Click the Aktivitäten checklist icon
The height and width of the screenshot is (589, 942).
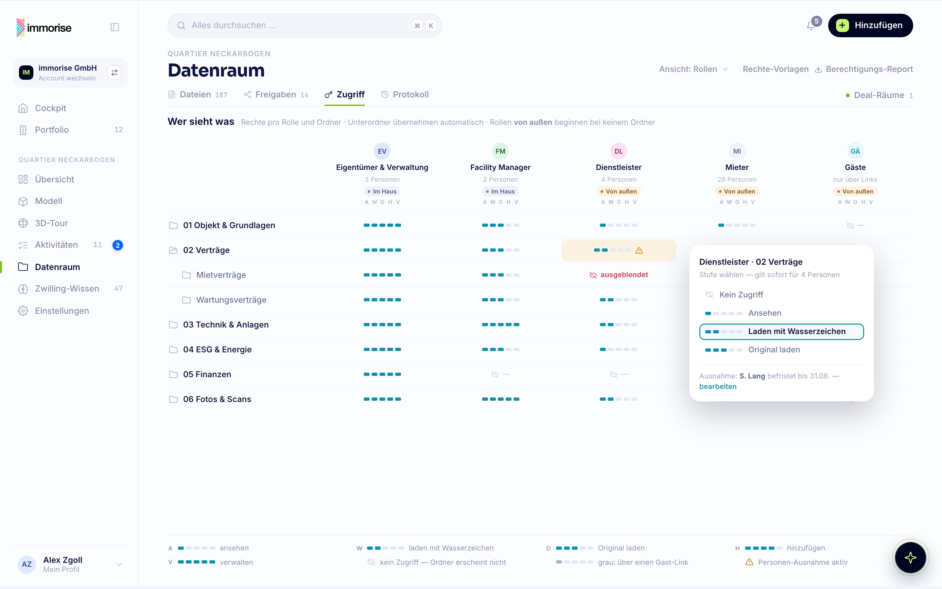[23, 245]
